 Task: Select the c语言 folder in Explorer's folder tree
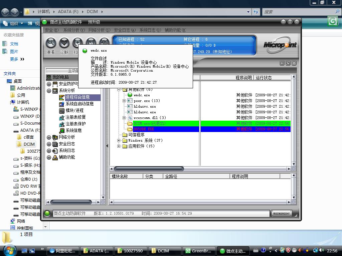coord(29,137)
